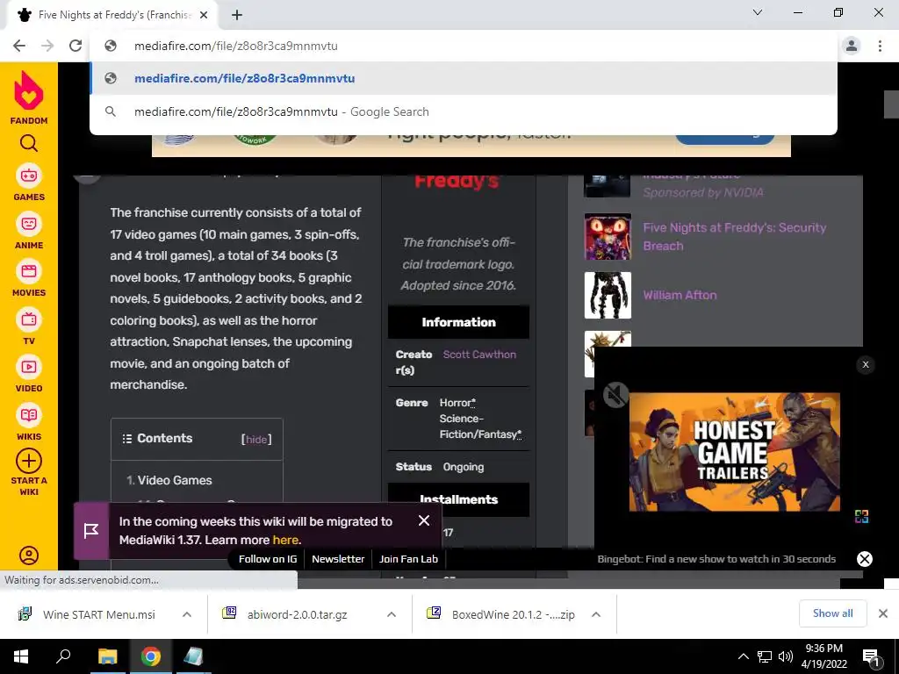Click the Security Breach thumbnail image
This screenshot has width=899, height=674.
[x=608, y=237]
